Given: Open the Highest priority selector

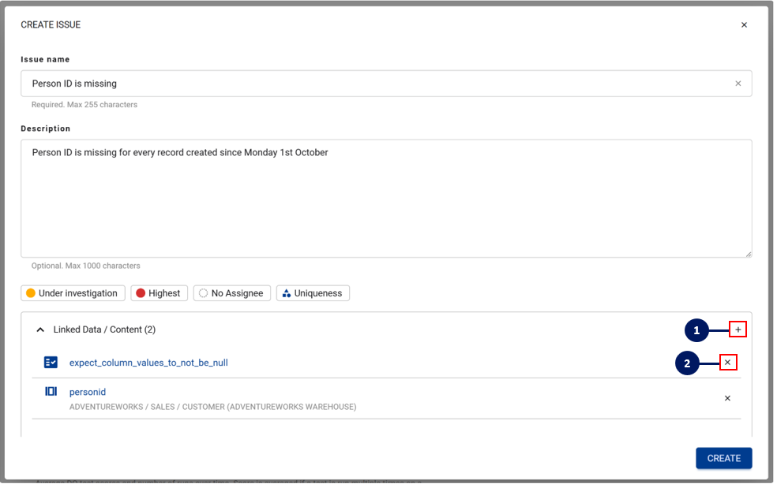Looking at the screenshot, I should [x=159, y=293].
